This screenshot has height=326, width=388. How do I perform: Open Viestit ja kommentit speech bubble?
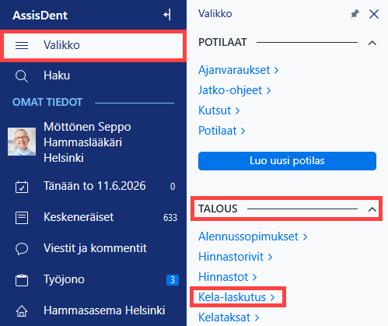[x=22, y=249]
